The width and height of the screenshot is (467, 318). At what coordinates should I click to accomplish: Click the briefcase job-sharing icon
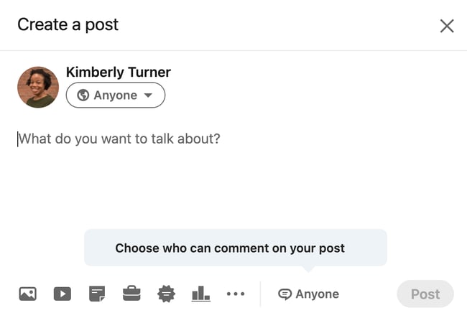pyautogui.click(x=131, y=293)
